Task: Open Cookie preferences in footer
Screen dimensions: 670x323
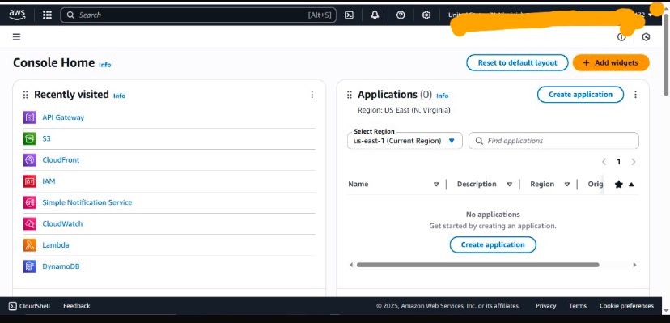Action: 626,306
